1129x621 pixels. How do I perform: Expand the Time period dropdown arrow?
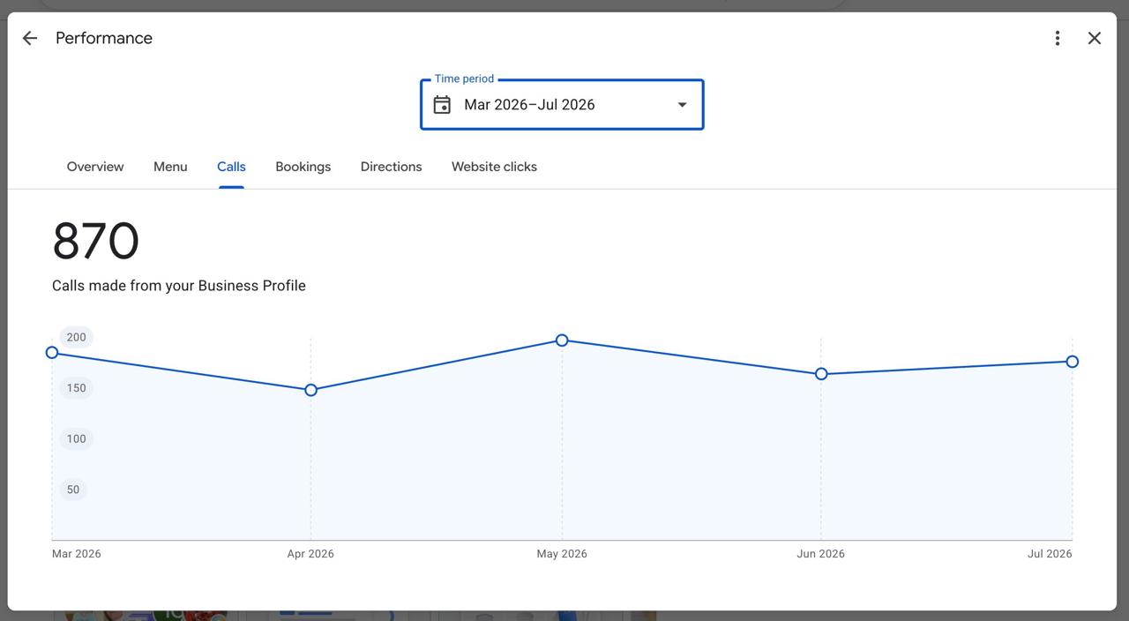pos(682,105)
